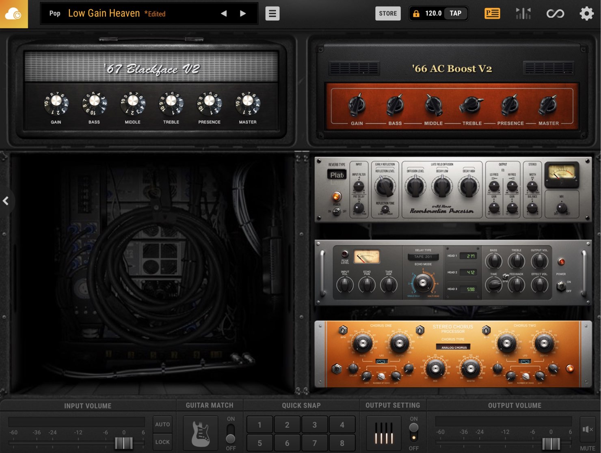Toggle Output Setting ON/OFF switch

click(413, 433)
